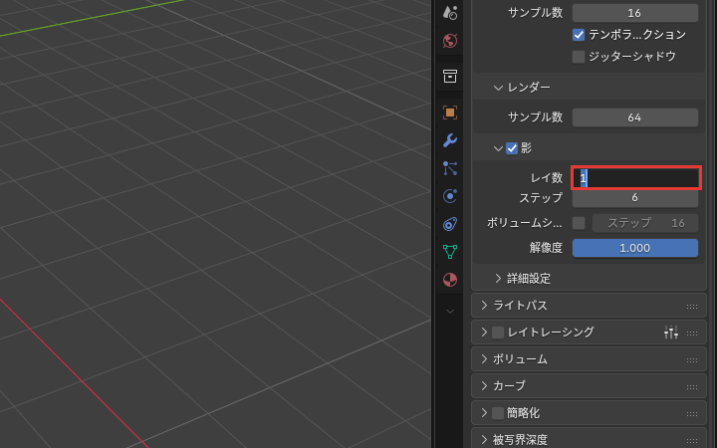Expand the 被写界深度 panel
The width and height of the screenshot is (717, 448).
[484, 440]
